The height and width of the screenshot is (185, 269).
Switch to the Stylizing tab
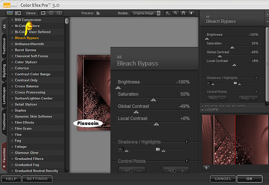(4, 70)
